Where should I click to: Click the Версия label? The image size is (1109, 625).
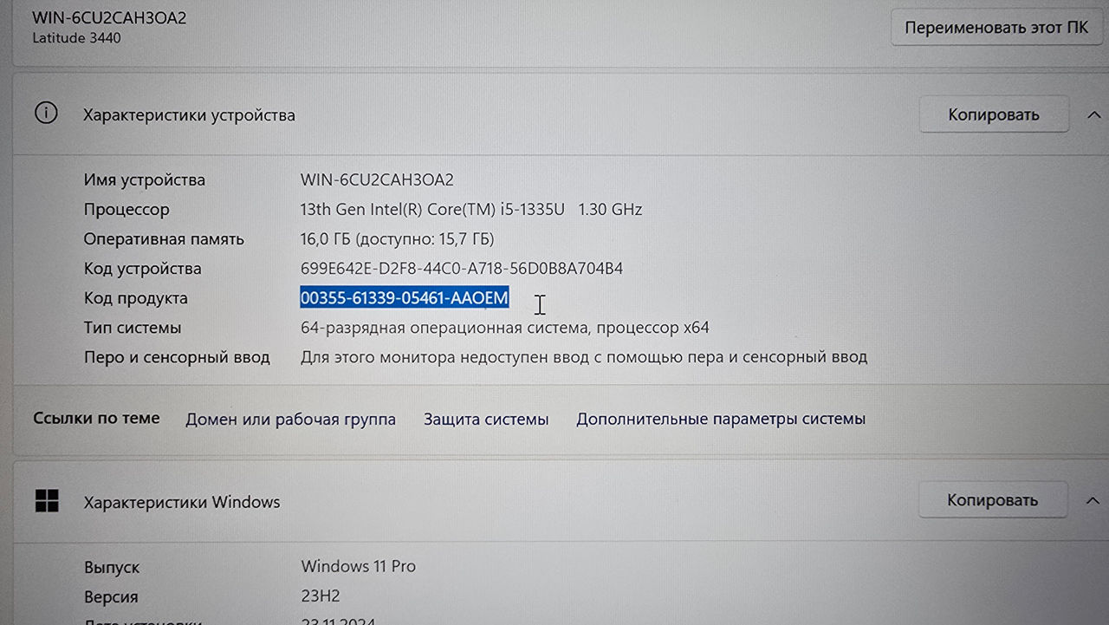point(111,597)
